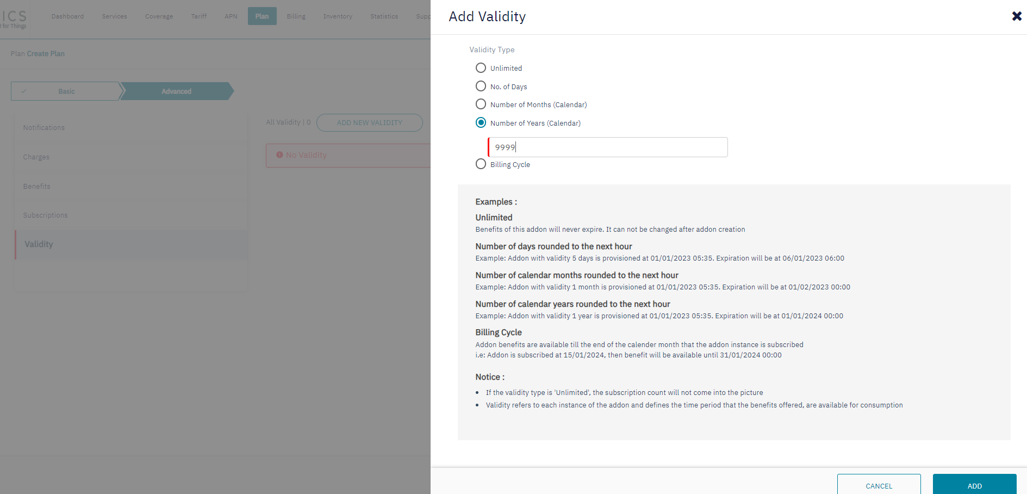The width and height of the screenshot is (1027, 494).
Task: Open the Billing section
Action: coord(296,16)
